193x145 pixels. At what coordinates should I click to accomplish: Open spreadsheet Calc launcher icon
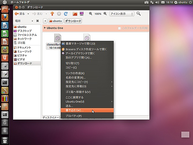tap(5, 33)
